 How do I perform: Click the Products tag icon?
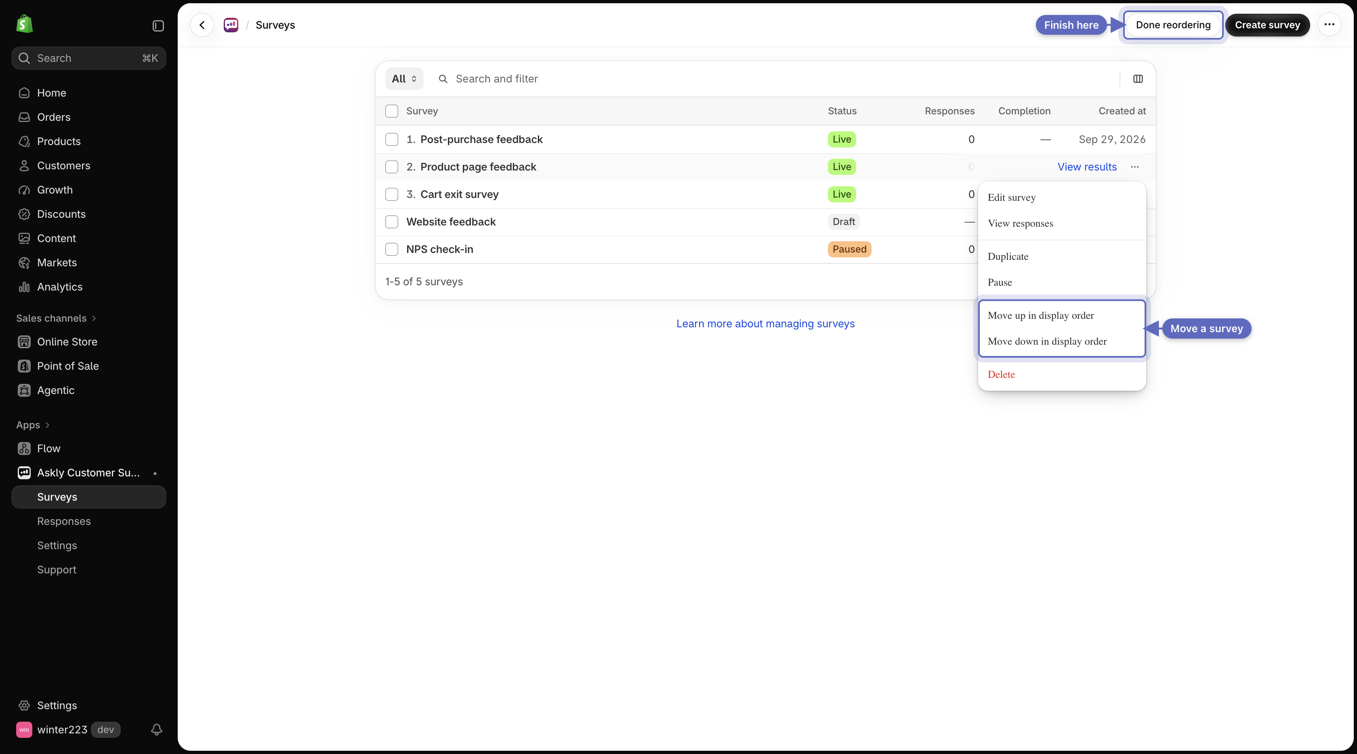pyautogui.click(x=24, y=141)
